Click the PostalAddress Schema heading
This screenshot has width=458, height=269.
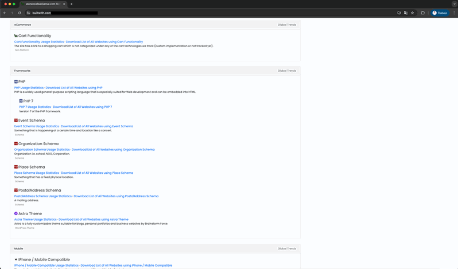pyautogui.click(x=40, y=190)
